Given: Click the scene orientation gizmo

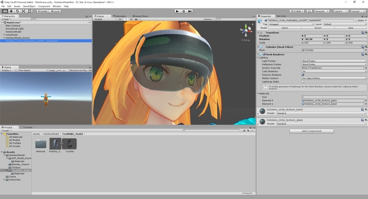Looking at the screenshot, I should click(246, 30).
